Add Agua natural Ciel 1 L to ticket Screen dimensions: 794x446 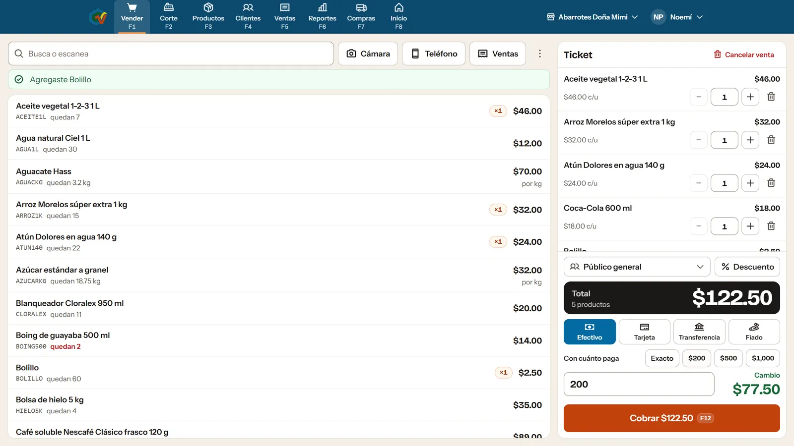pyautogui.click(x=279, y=143)
